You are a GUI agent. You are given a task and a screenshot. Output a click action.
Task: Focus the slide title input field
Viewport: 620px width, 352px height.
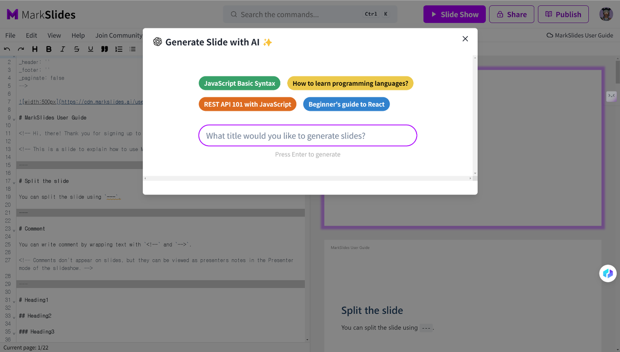pyautogui.click(x=308, y=136)
